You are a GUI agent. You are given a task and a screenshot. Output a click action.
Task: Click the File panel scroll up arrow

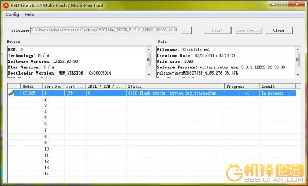pyautogui.click(x=298, y=49)
